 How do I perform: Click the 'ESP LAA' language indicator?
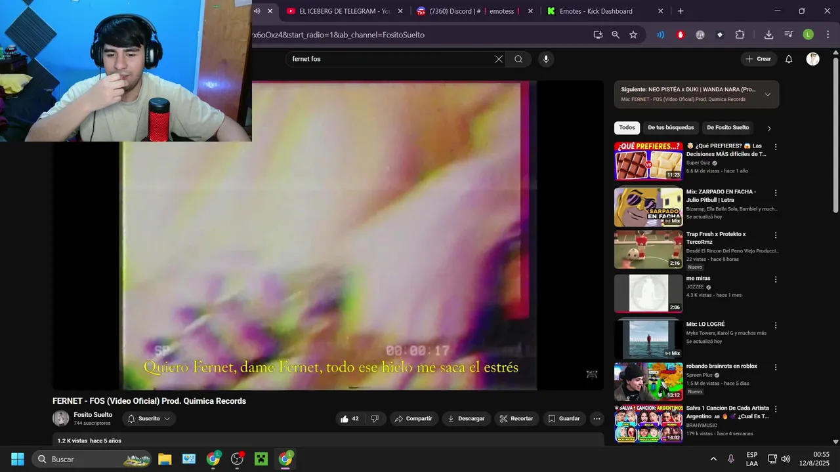pyautogui.click(x=752, y=459)
